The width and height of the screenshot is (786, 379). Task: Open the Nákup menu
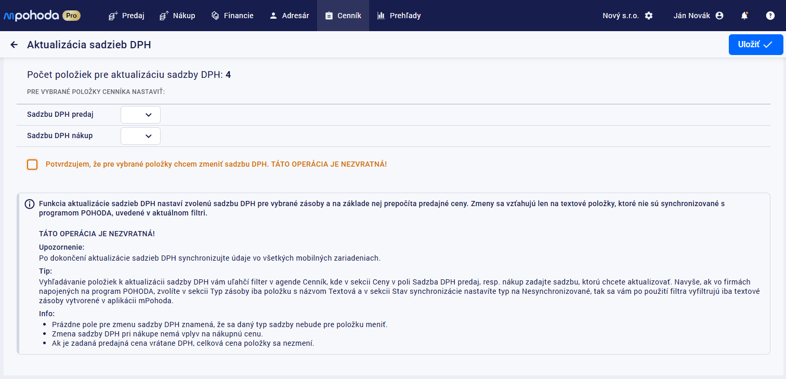click(x=177, y=16)
